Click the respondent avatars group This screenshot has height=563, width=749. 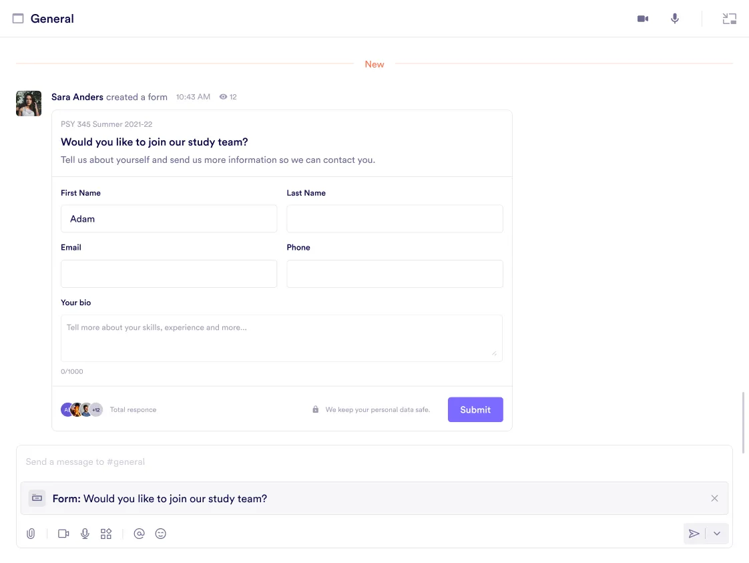(x=81, y=409)
